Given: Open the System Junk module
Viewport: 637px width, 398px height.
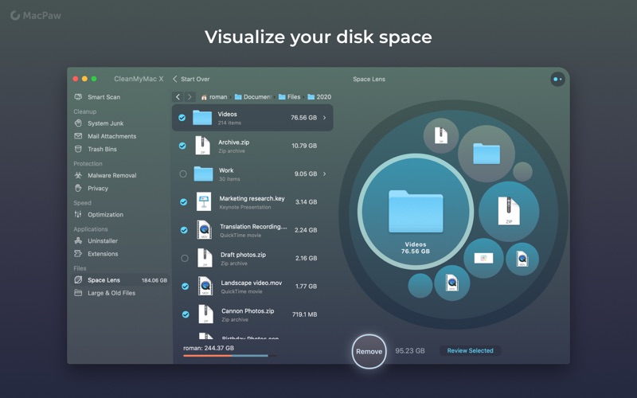Looking at the screenshot, I should (106, 123).
